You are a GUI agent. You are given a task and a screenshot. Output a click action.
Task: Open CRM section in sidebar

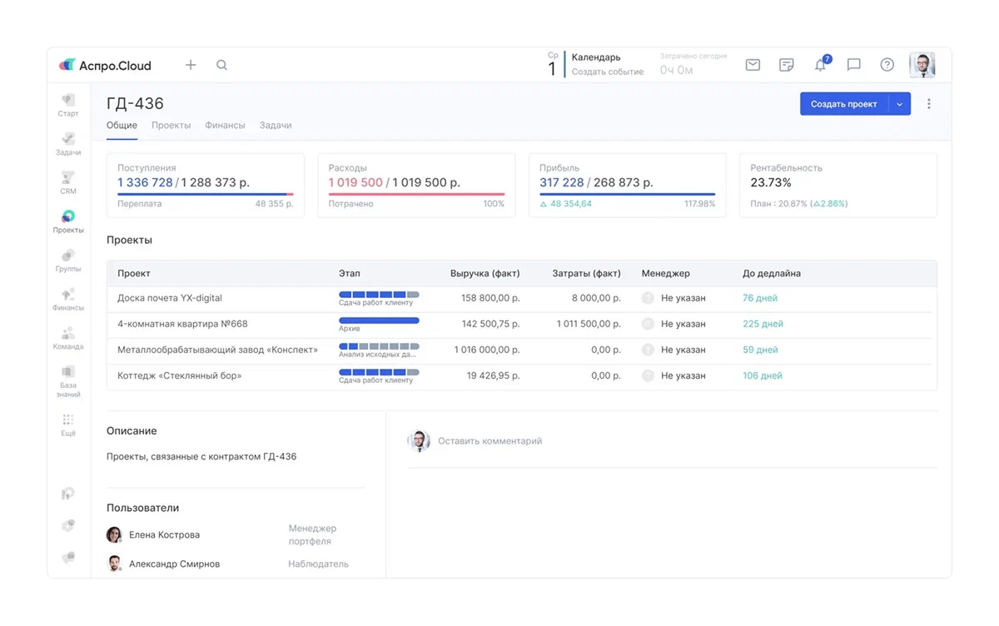(68, 182)
